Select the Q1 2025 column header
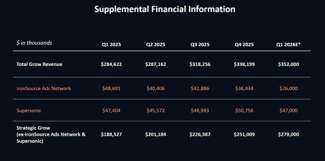The width and height of the screenshot is (325, 161). pyautogui.click(x=111, y=45)
